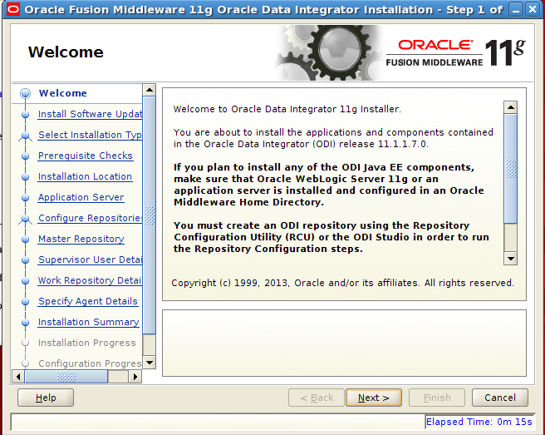545x435 pixels.
Task: Click the copyright notice text
Action: (343, 283)
